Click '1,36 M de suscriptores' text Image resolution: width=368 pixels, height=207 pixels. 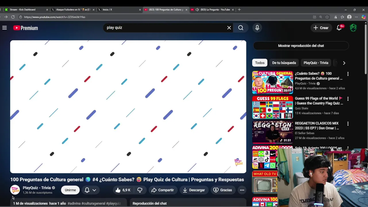pos(38,193)
